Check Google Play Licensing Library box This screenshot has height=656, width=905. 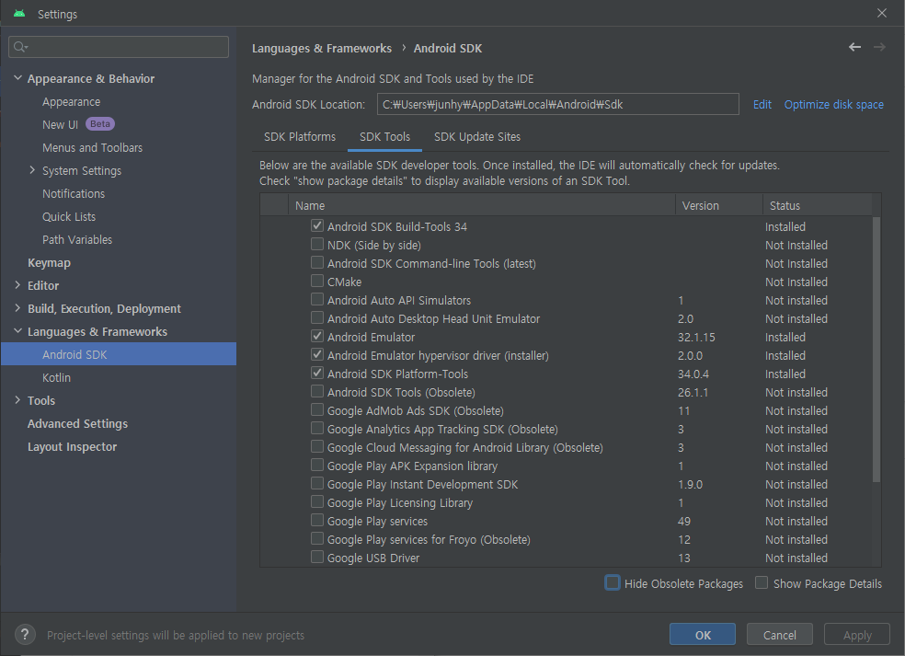click(317, 501)
